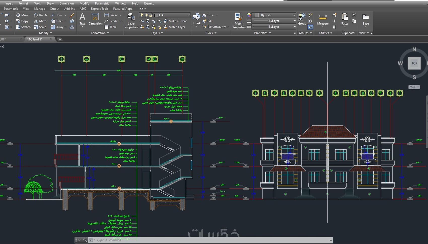Screen dimensions: 428x244
Task: Toggle the HAT layer lightbulb on/off
Action: tap(142, 15)
